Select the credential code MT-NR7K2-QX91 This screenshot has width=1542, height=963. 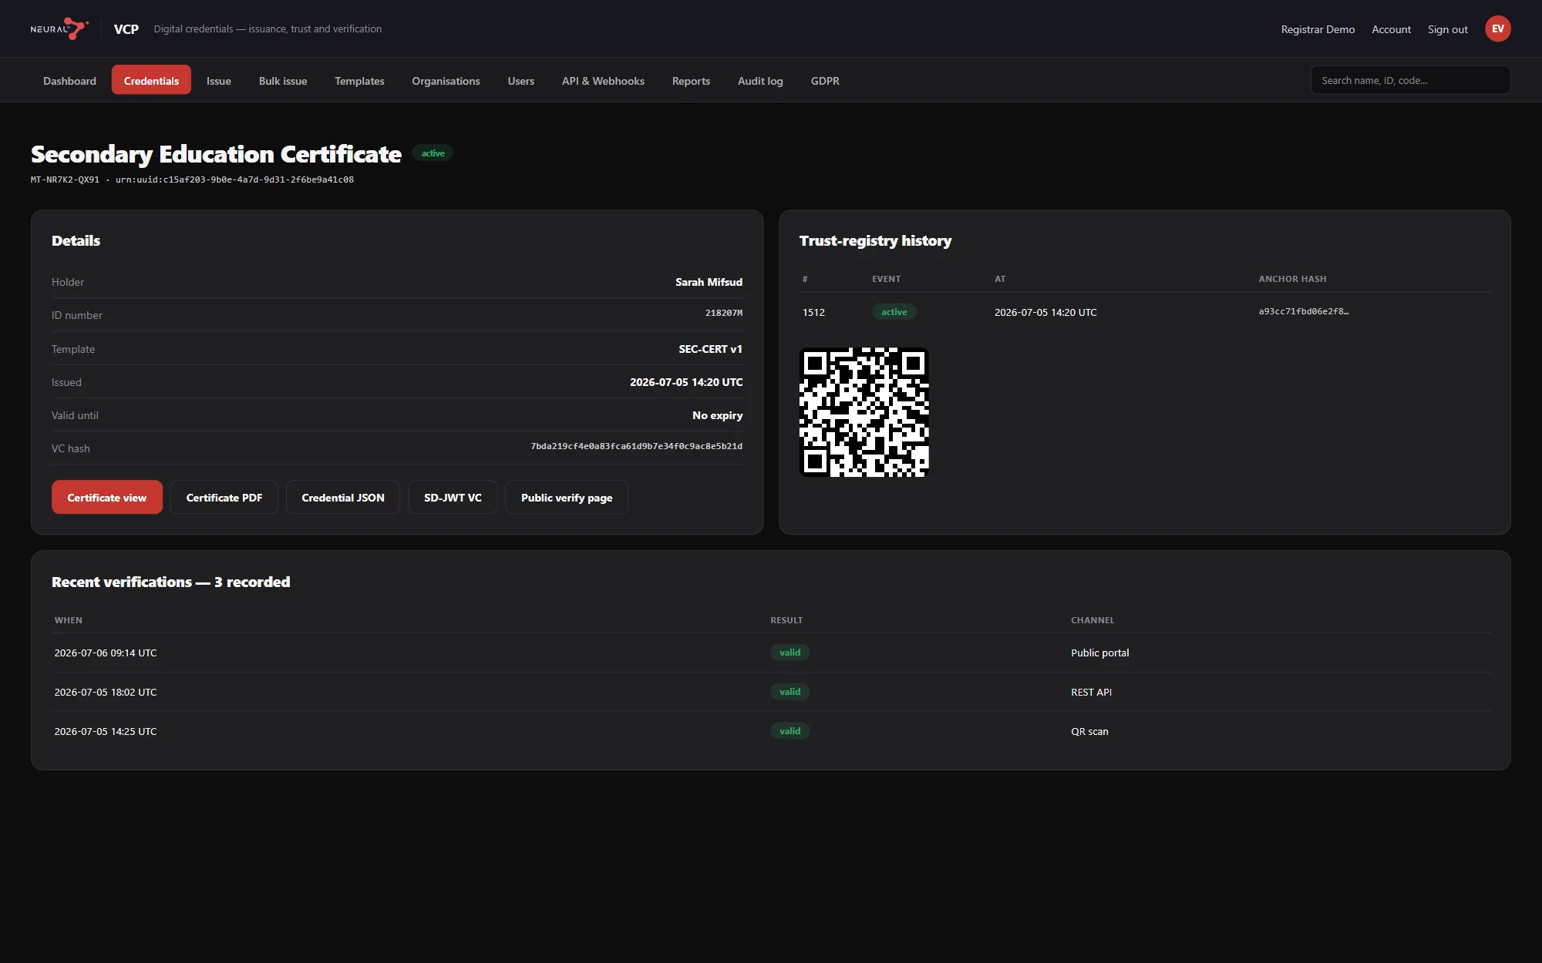65,180
